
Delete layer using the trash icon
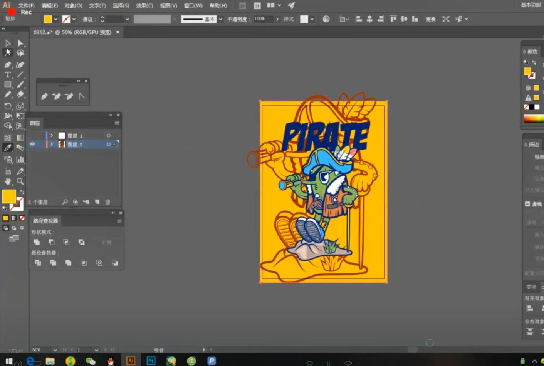(108, 202)
